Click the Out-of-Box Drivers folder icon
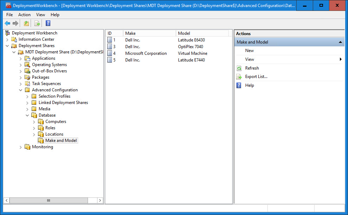Screen dimensions: 348x215 (27, 71)
